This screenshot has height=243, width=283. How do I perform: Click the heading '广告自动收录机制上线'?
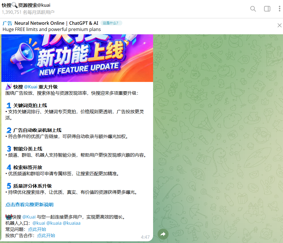[x=37, y=130]
